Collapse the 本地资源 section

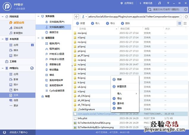3,39
